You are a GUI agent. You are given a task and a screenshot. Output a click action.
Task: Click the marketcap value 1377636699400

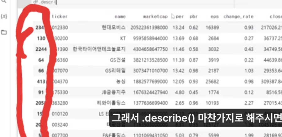coord(150,103)
